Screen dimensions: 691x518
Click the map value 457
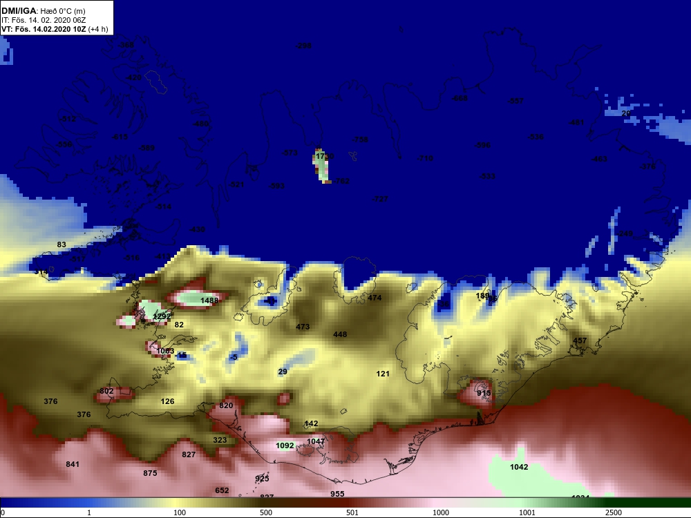point(580,340)
